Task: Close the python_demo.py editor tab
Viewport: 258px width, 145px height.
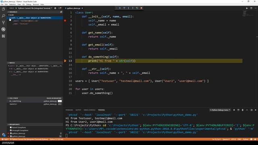Action: 82,8
